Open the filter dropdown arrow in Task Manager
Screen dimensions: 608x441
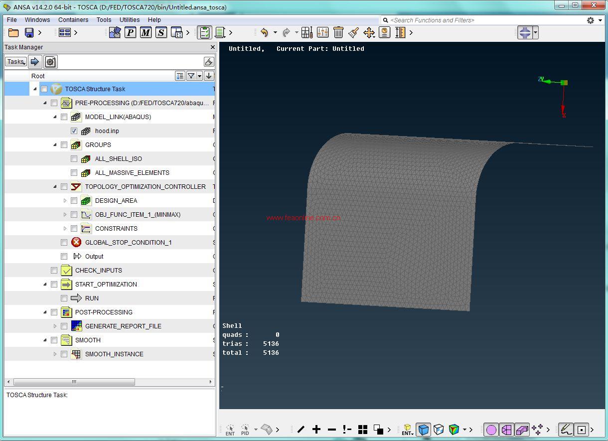click(x=199, y=76)
